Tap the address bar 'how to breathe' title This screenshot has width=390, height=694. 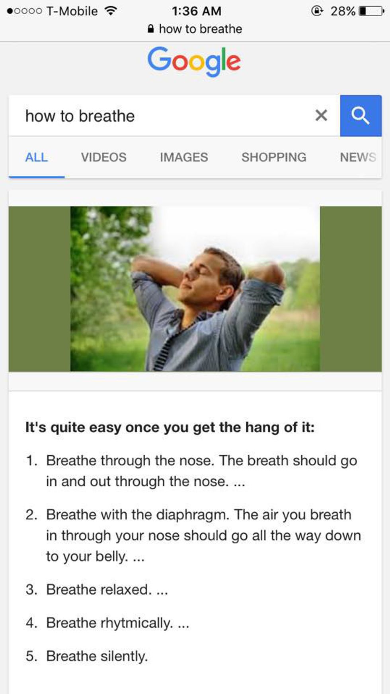coord(201,29)
